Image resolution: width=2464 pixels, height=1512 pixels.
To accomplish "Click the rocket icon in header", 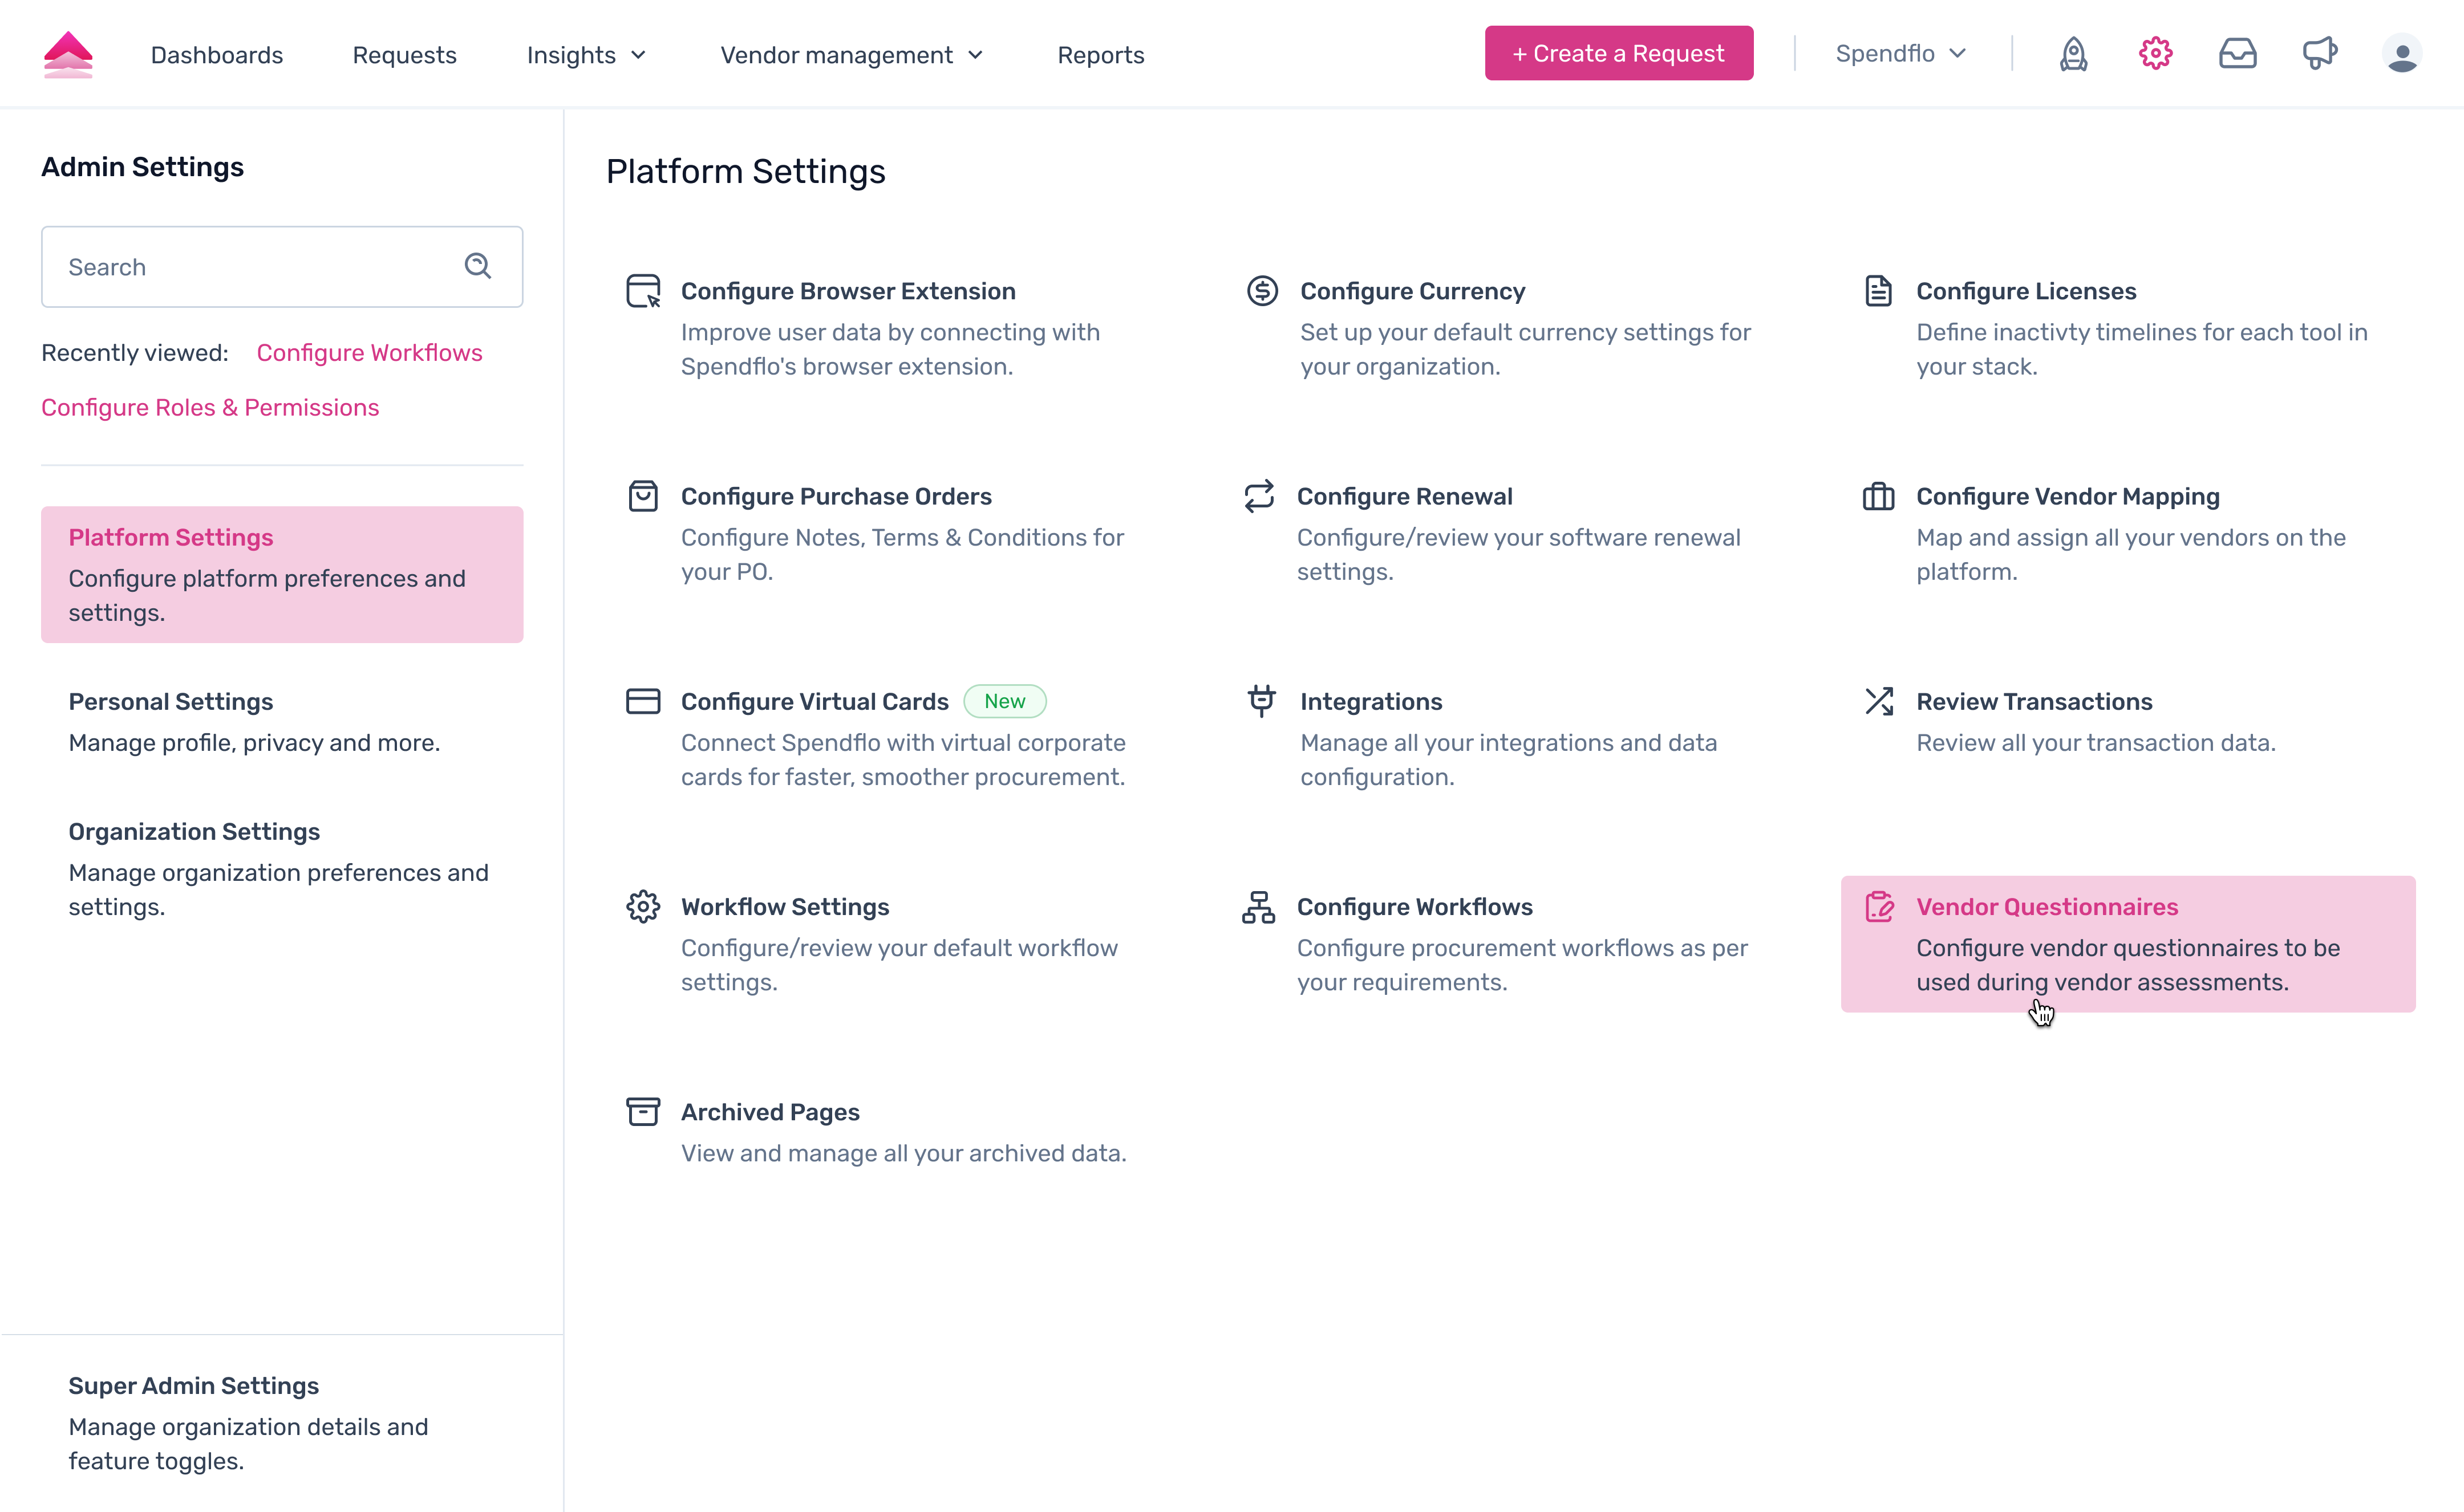I will [2073, 54].
